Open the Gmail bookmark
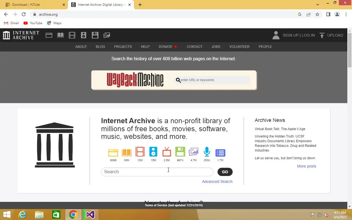Screen dimensions: 352x220 coord(12,23)
